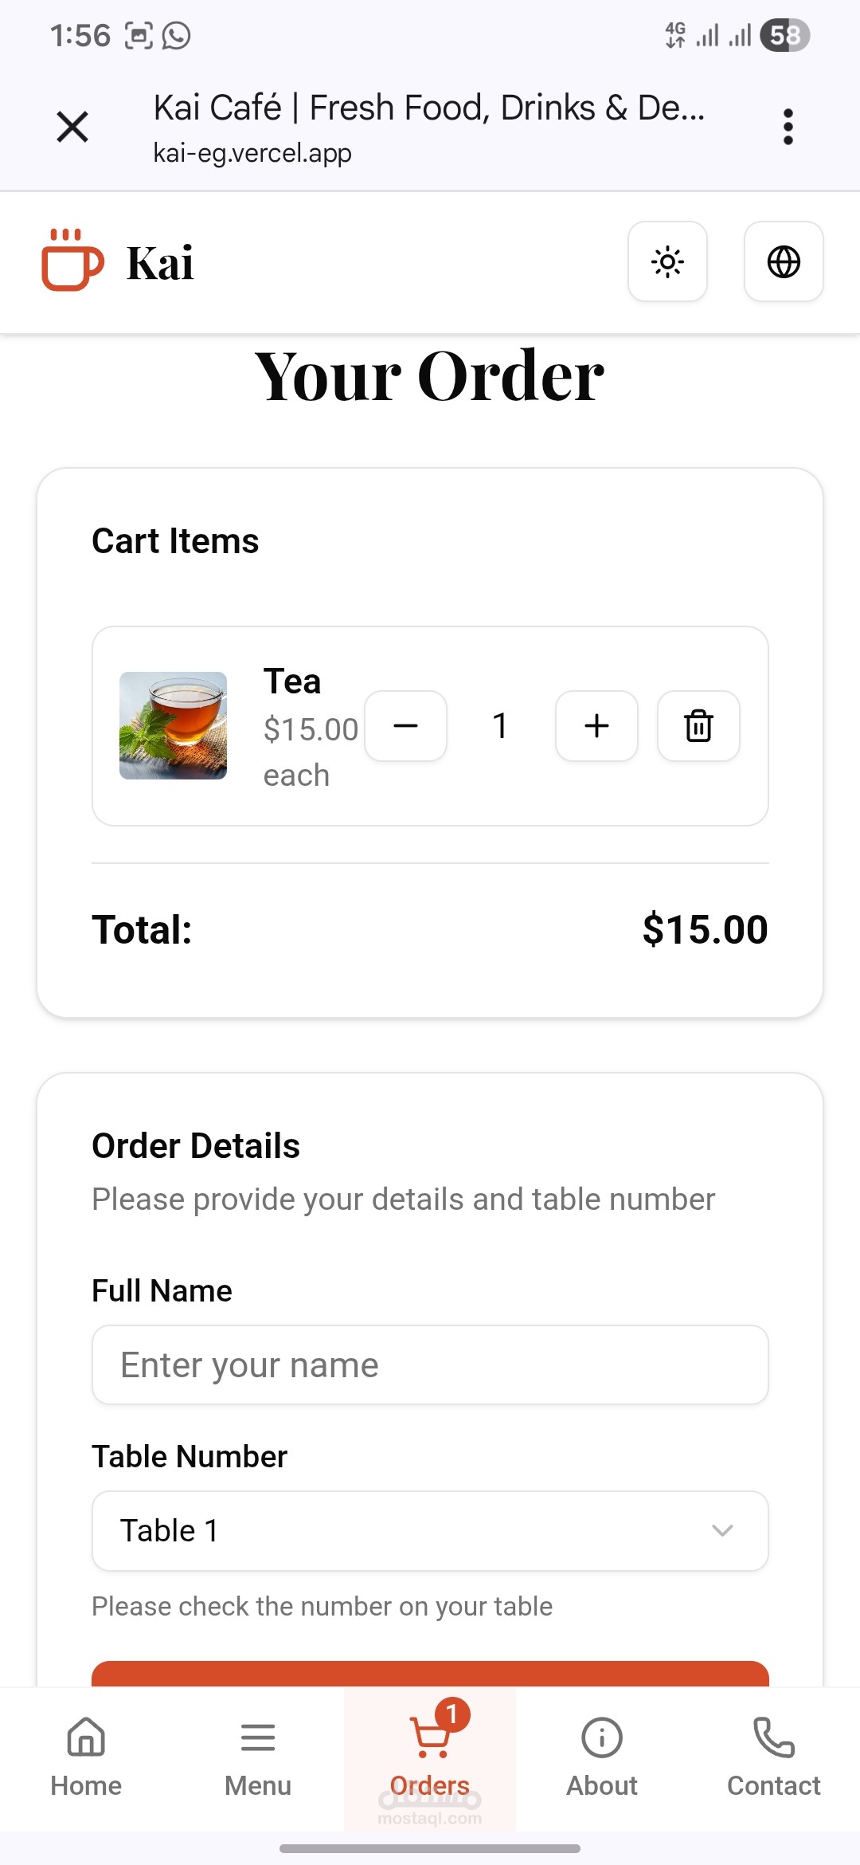860x1865 pixels.
Task: Delete Tea from cart with trash icon
Action: (698, 726)
